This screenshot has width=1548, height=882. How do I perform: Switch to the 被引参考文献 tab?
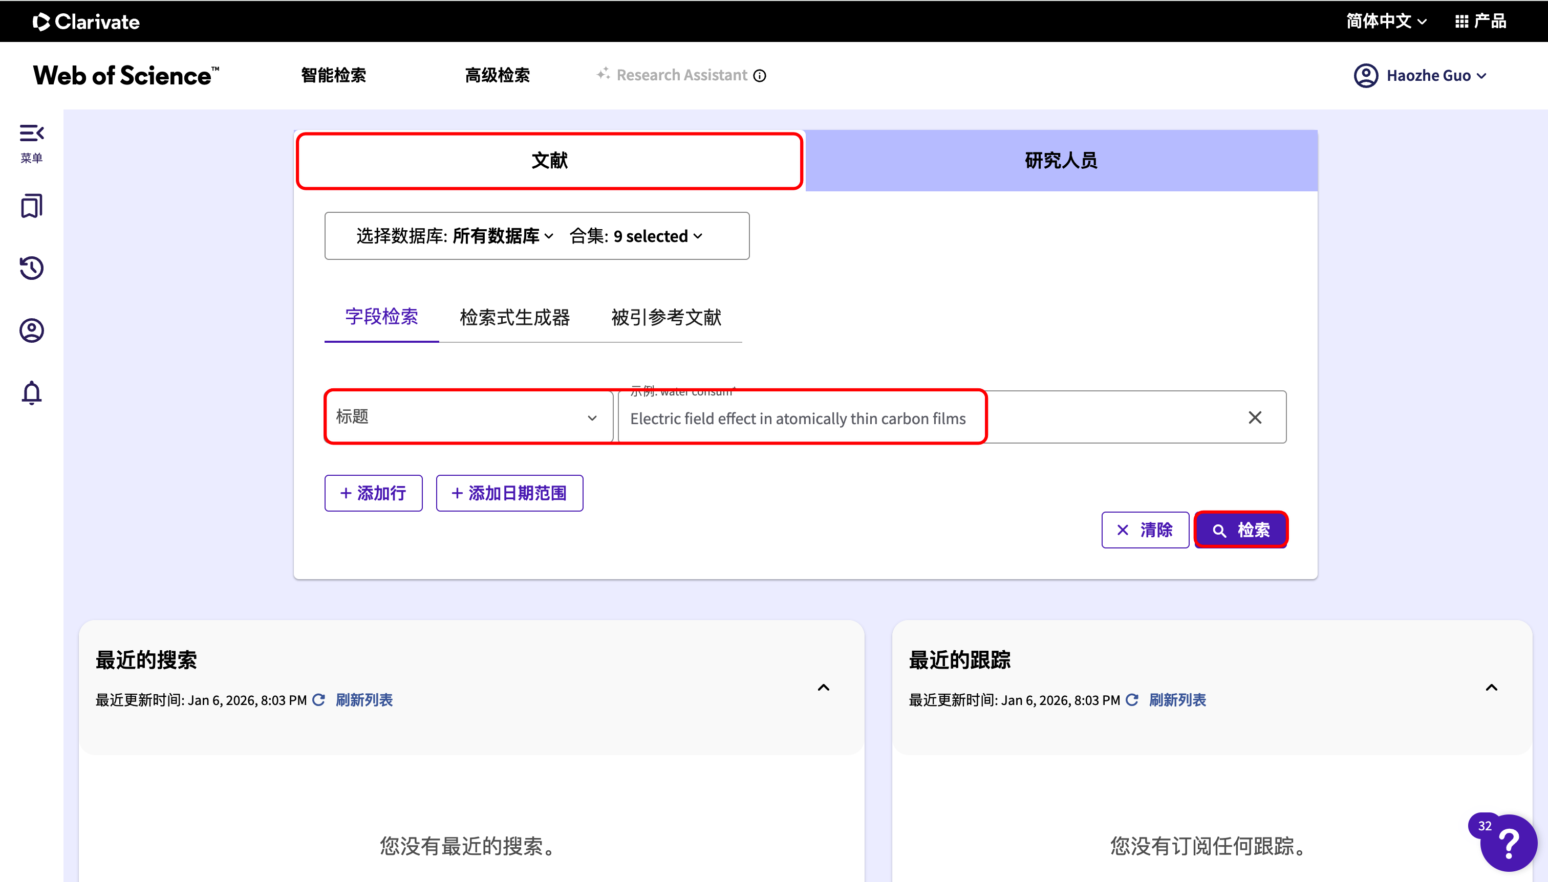[x=665, y=317]
